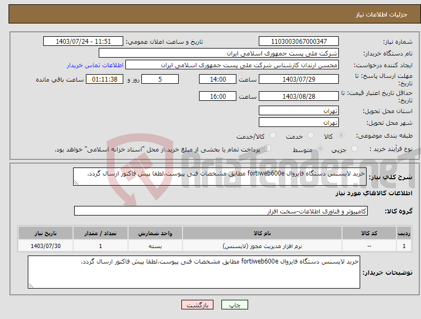Click item name نرم افزار مدیریت مجوز (لایسنس)

pyautogui.click(x=263, y=246)
